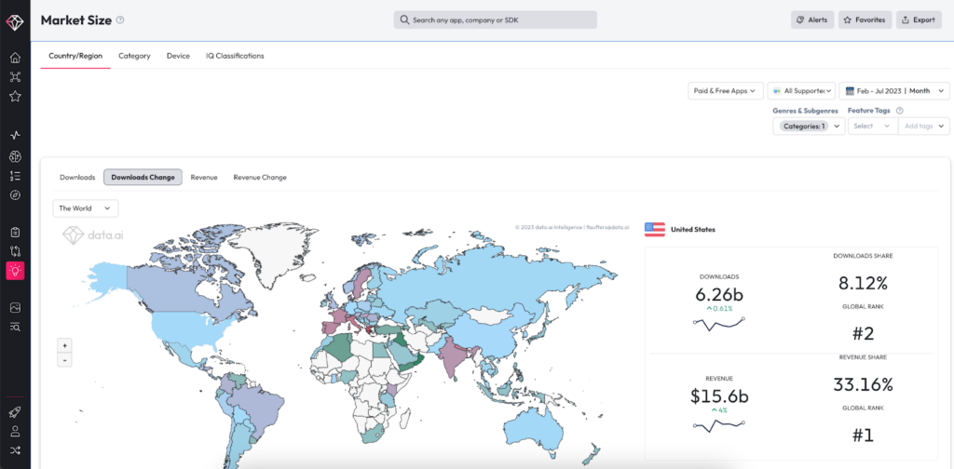
Task: Open the image creatives icon in sidebar
Action: 15,307
